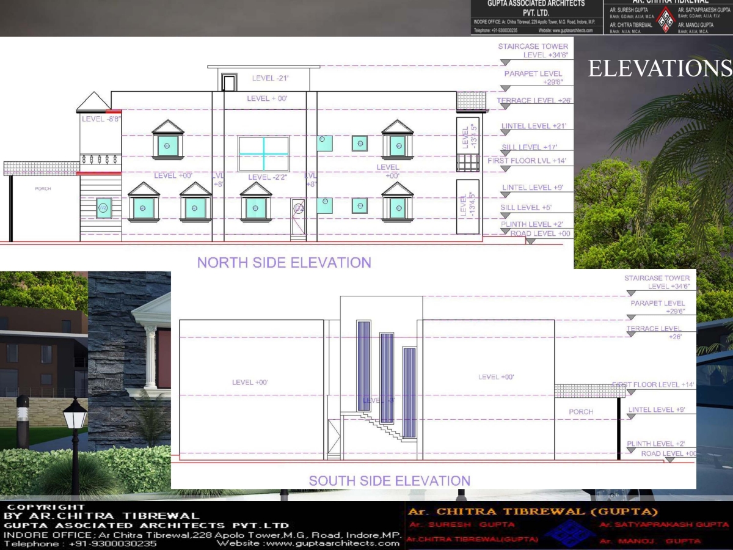Click south elevation 'ROAD LEVEL +00' annotation

pyautogui.click(x=668, y=453)
